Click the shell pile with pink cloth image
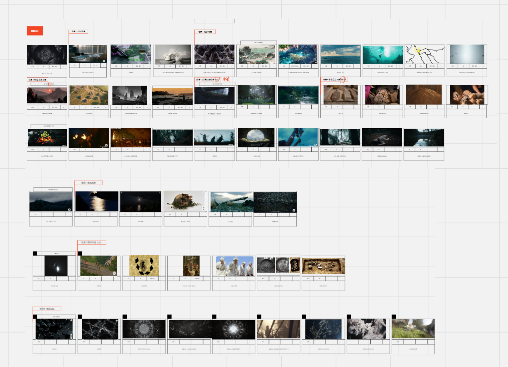The width and height of the screenshot is (508, 367). click(x=382, y=95)
